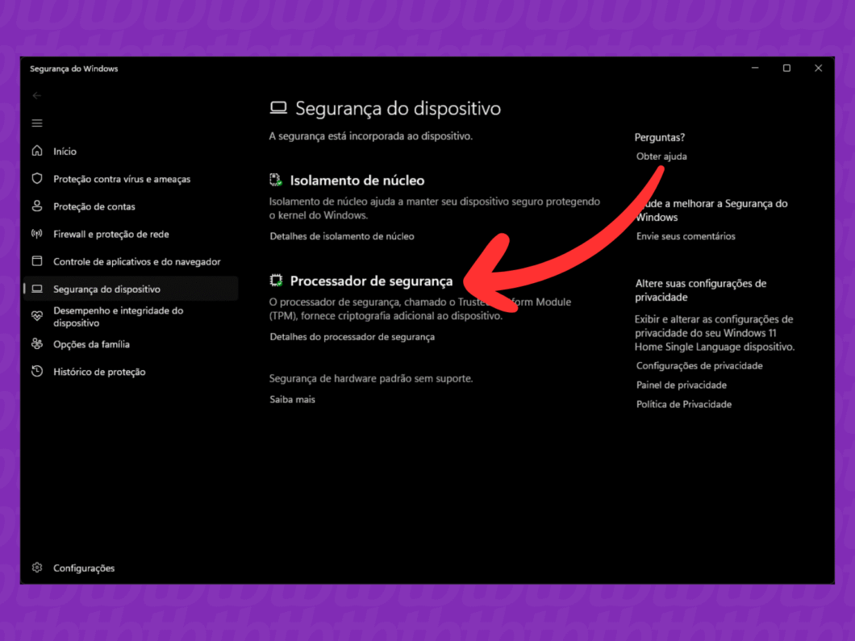
Task: Open Configurações with the gear icon
Action: (35, 568)
